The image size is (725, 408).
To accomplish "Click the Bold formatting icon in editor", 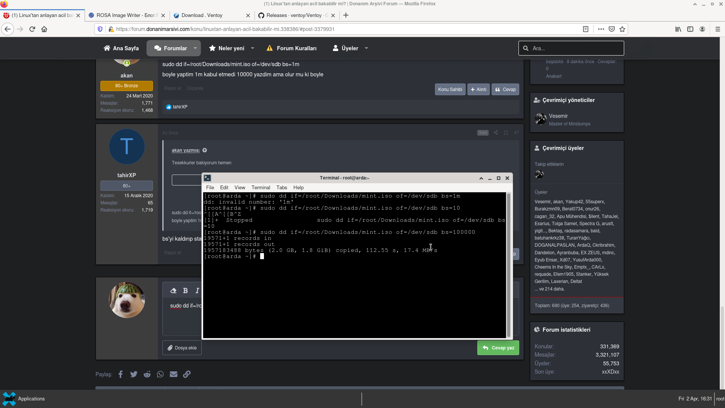I will point(185,291).
